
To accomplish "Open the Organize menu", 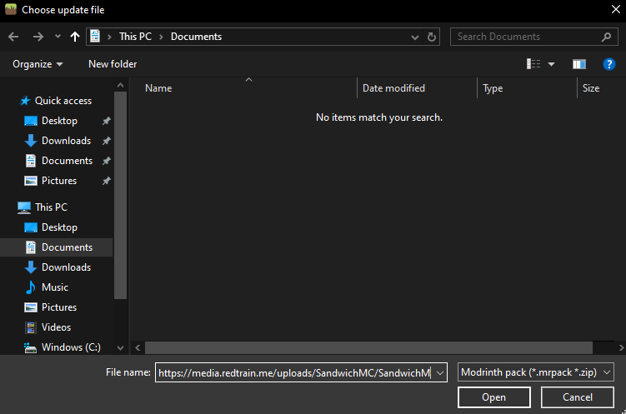I will (38, 64).
